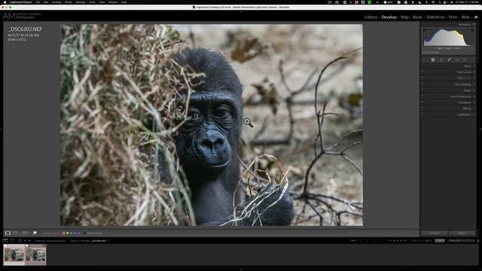Select second filmstrip thumbnail
This screenshot has height=271, width=482.
(35, 254)
